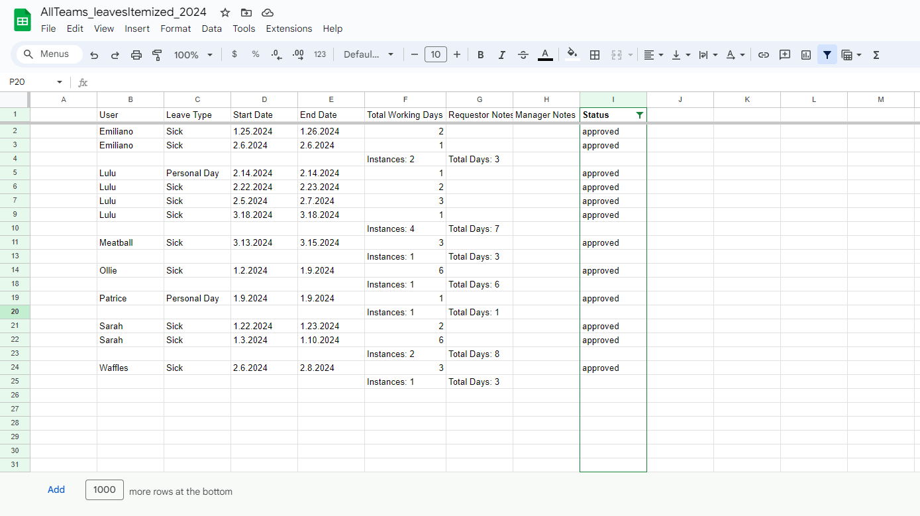
Task: Format as percent
Action: [256, 54]
